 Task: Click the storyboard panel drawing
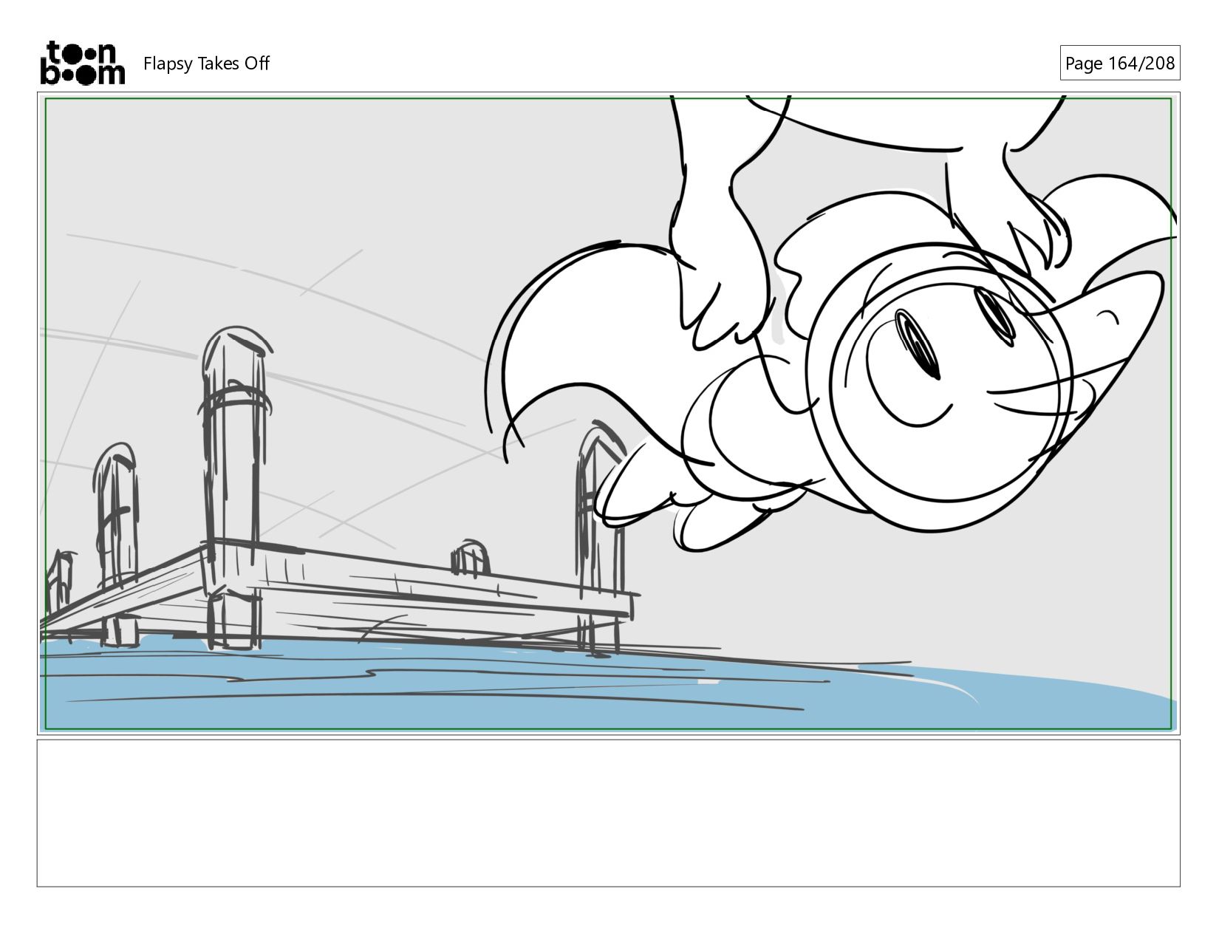tap(608, 414)
